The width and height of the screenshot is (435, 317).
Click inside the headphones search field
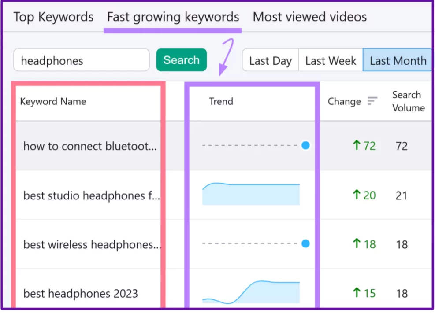81,60
